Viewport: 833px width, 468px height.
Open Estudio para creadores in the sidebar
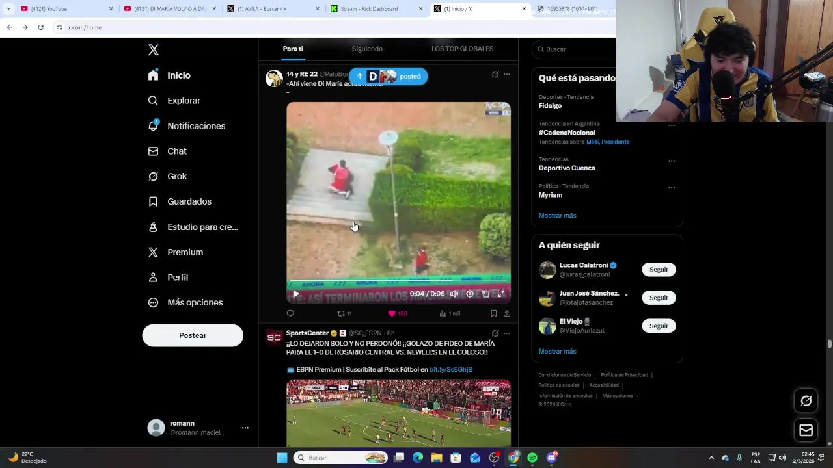pyautogui.click(x=193, y=227)
